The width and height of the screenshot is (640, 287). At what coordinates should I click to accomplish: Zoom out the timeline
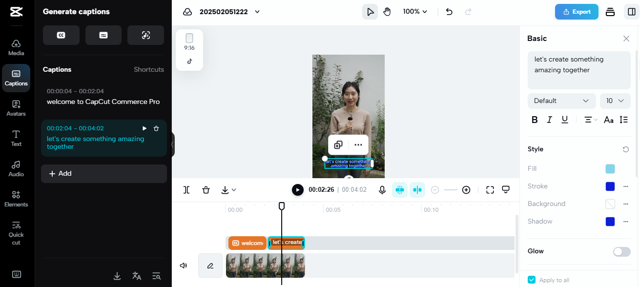[435, 190]
